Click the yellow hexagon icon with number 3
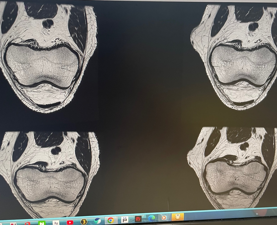This screenshot has height=225, width=277. click(x=84, y=222)
